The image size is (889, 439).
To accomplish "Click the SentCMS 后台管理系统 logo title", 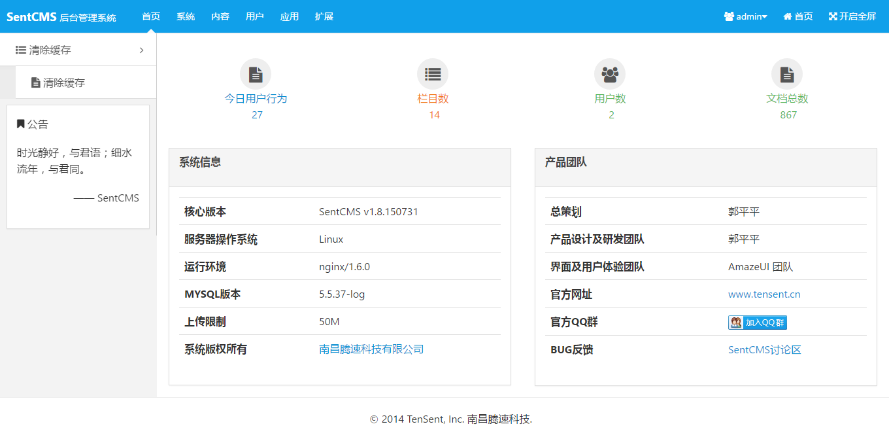I will (61, 17).
